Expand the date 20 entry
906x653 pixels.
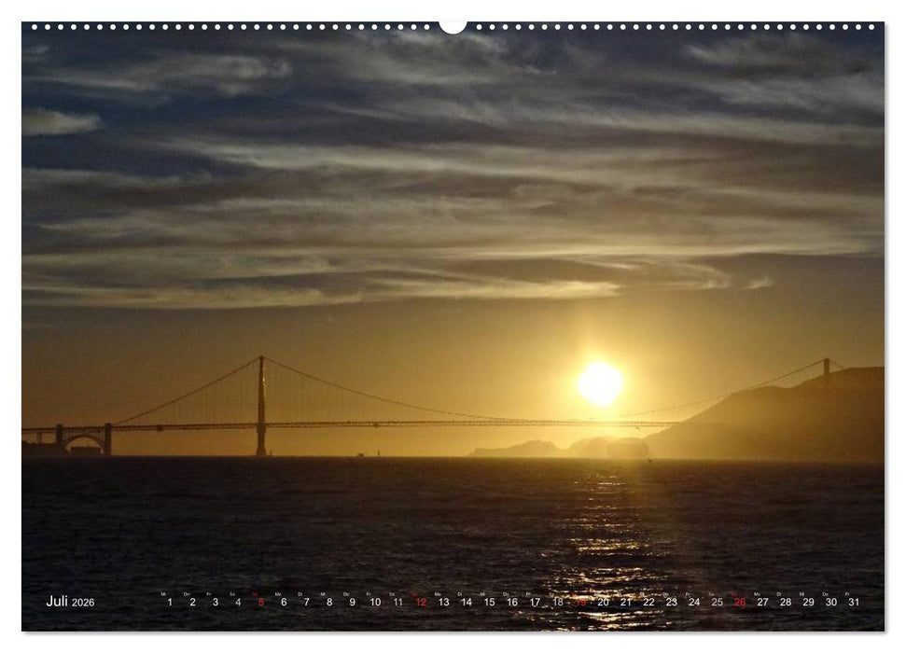[x=601, y=603]
